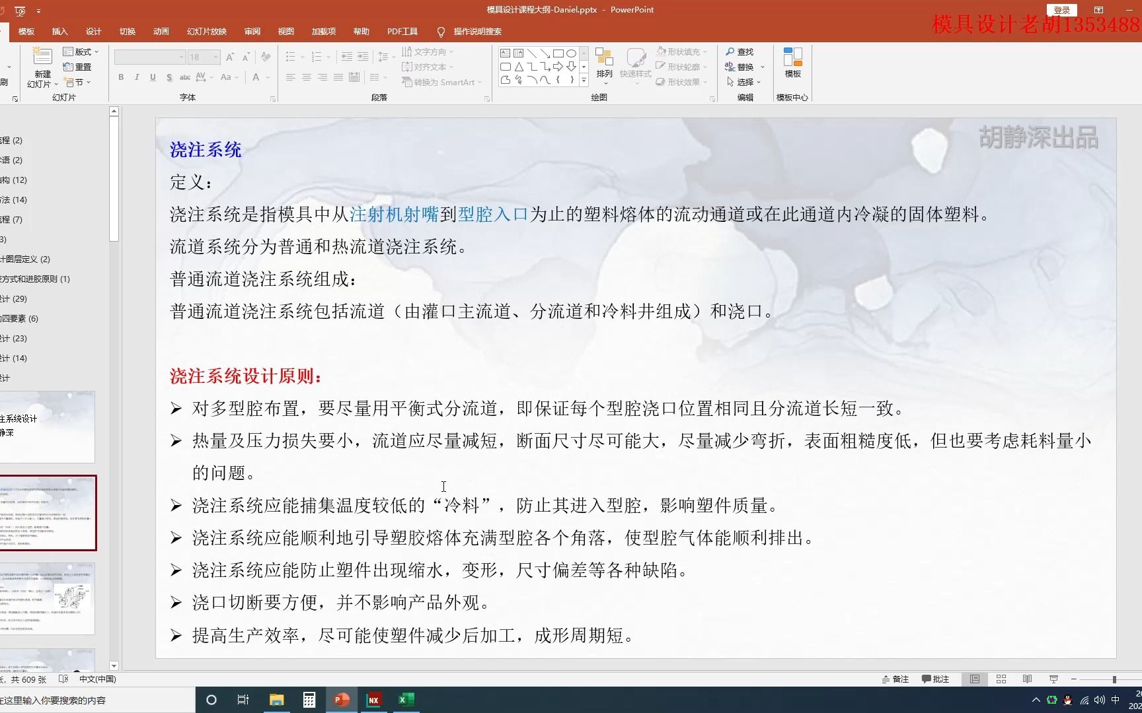Toggle bulleted list formatting
This screenshot has width=1142, height=713.
[x=291, y=57]
